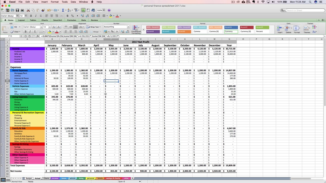Click the Undo arrow icon

point(49,10)
